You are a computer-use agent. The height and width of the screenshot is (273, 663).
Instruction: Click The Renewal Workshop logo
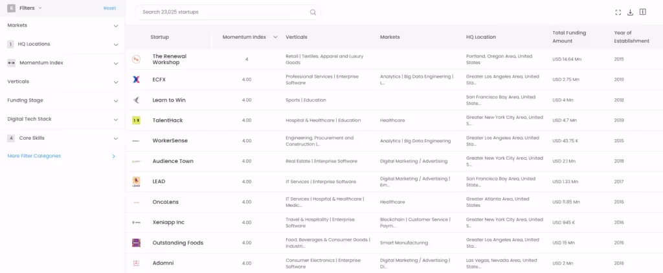coord(136,59)
